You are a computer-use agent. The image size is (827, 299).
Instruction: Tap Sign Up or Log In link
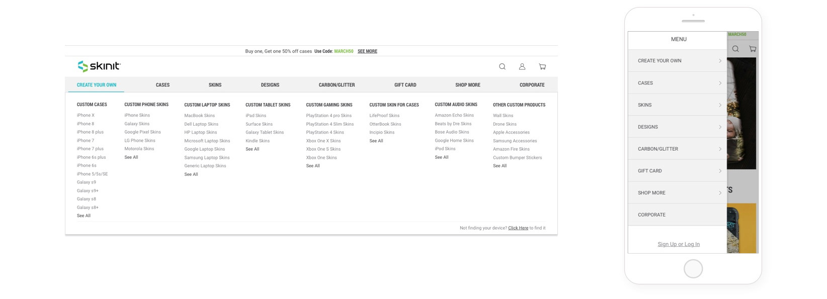tap(679, 244)
